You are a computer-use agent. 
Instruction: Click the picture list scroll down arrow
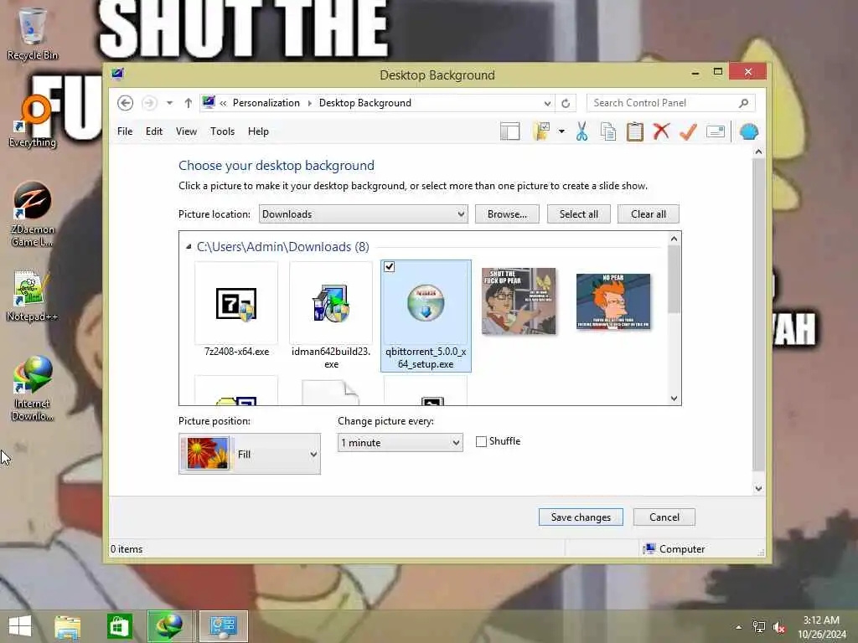675,398
